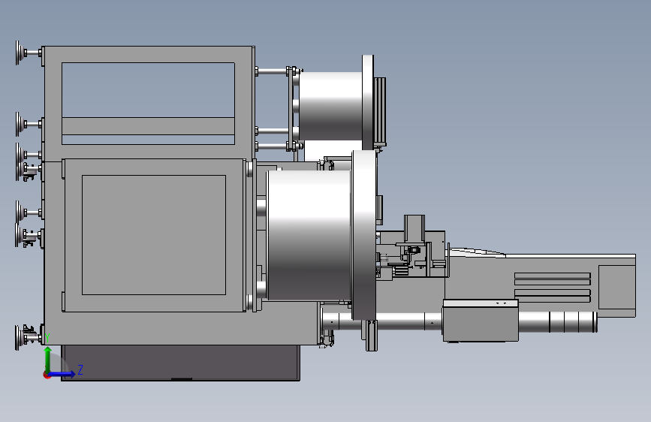651x422 pixels.
Task: Click the blue Z axis arrow of the triad
Action: [x=62, y=375]
